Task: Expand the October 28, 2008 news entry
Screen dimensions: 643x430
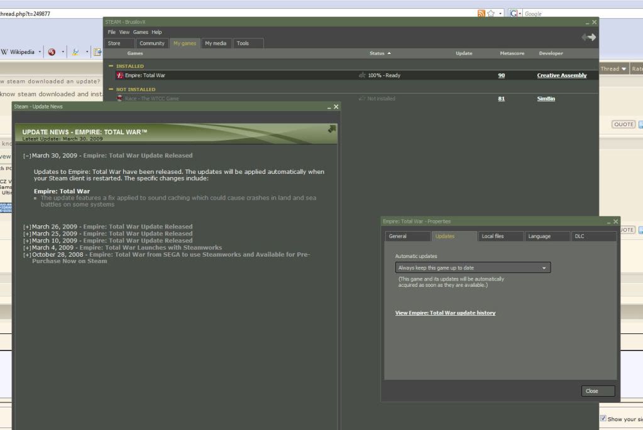Action: pyautogui.click(x=27, y=255)
